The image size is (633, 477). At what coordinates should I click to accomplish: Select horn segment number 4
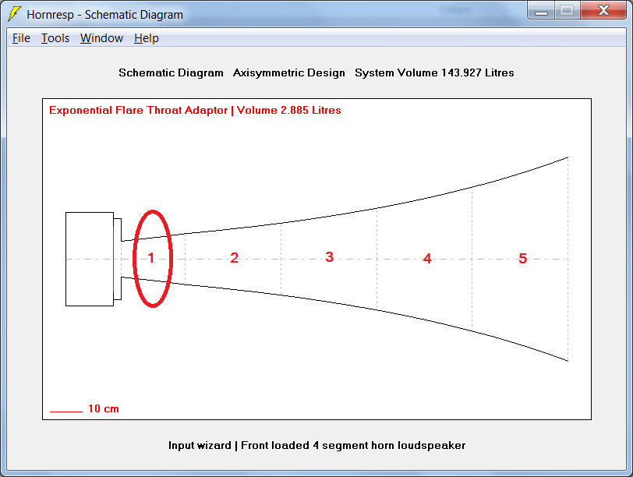pyautogui.click(x=427, y=258)
